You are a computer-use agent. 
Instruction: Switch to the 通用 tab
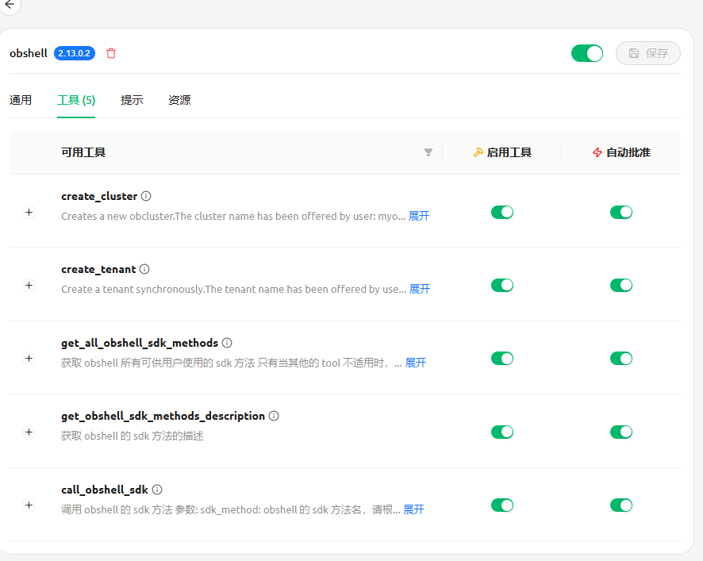[21, 100]
